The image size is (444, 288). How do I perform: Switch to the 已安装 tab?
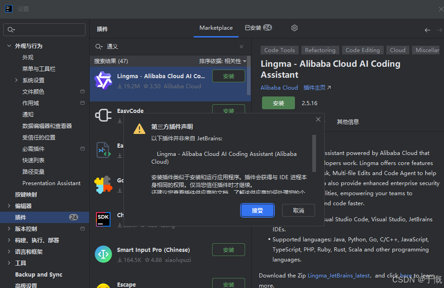[258, 28]
